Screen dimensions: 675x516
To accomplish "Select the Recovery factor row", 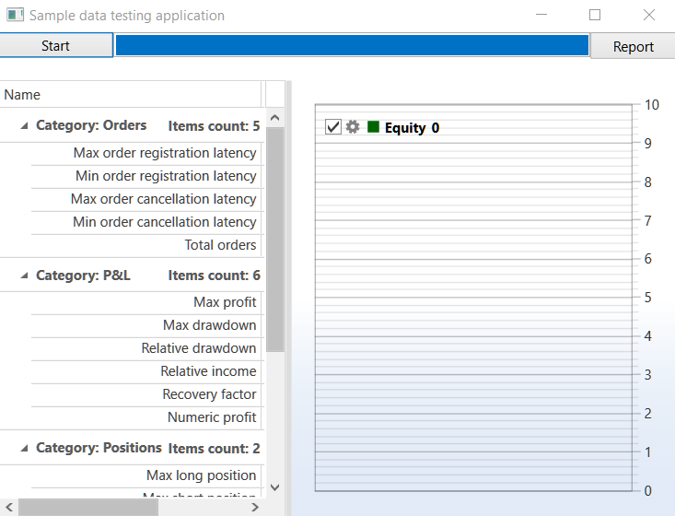I will [209, 394].
